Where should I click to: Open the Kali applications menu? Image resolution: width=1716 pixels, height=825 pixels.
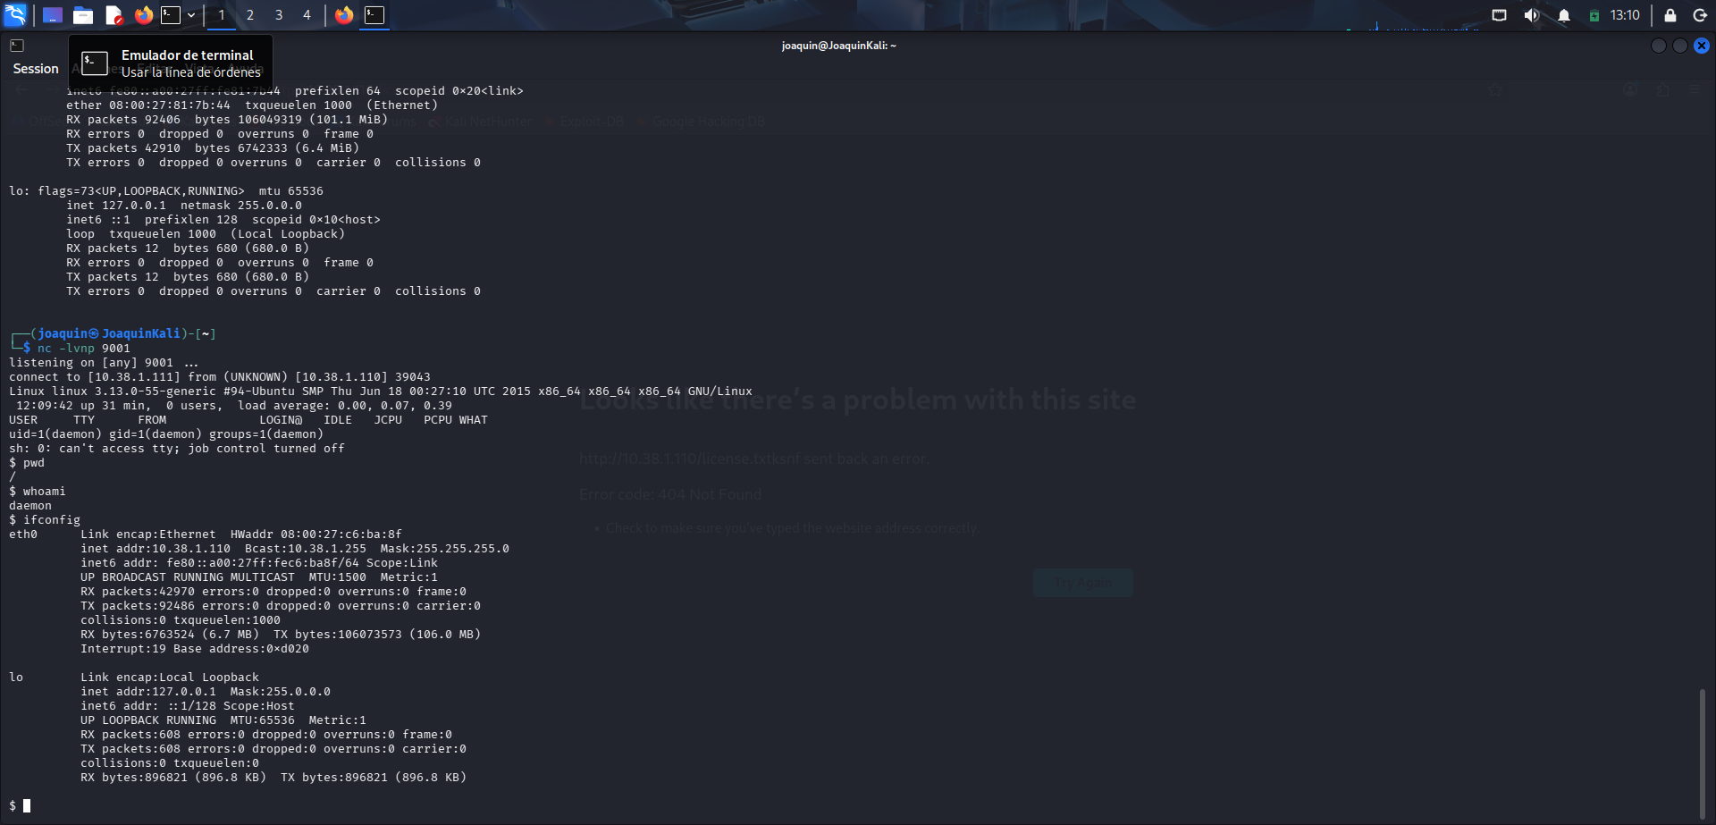pos(15,14)
